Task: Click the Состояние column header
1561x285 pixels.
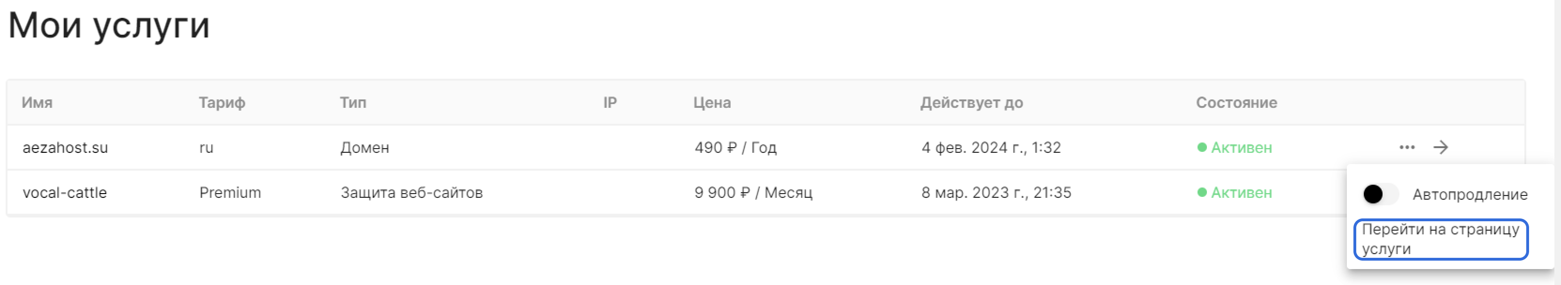Action: [1236, 103]
